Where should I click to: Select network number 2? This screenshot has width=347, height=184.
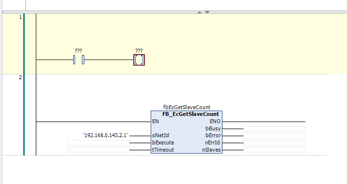pos(20,77)
